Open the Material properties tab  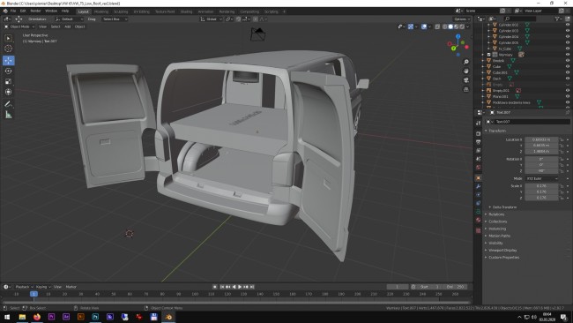(478, 220)
